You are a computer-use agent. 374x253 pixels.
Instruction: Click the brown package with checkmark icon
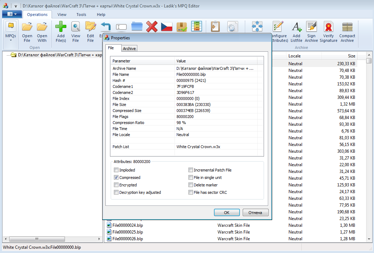point(182,27)
